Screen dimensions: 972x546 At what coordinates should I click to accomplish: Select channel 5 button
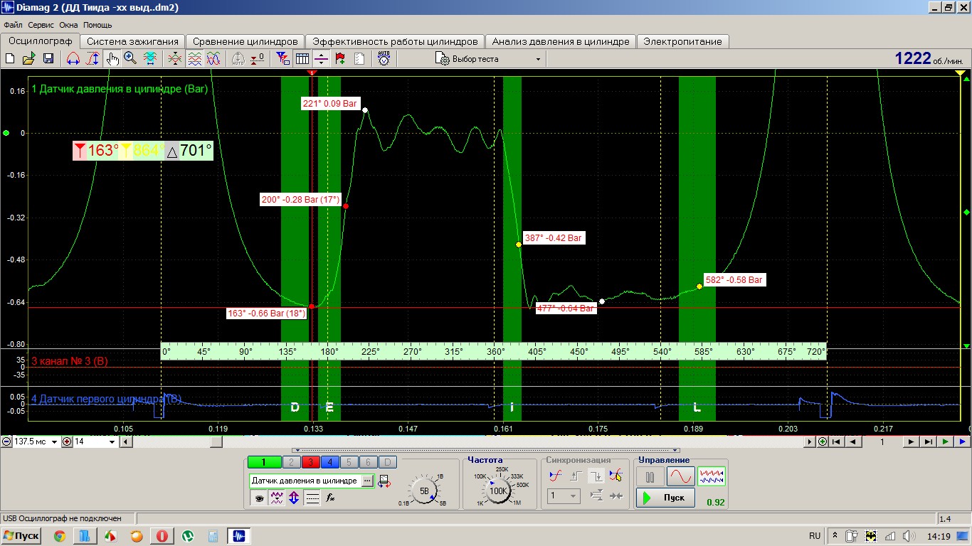pyautogui.click(x=349, y=463)
